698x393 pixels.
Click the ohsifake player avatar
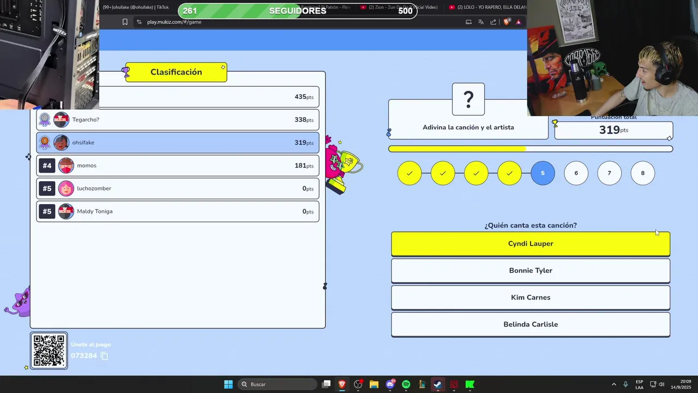(x=61, y=142)
